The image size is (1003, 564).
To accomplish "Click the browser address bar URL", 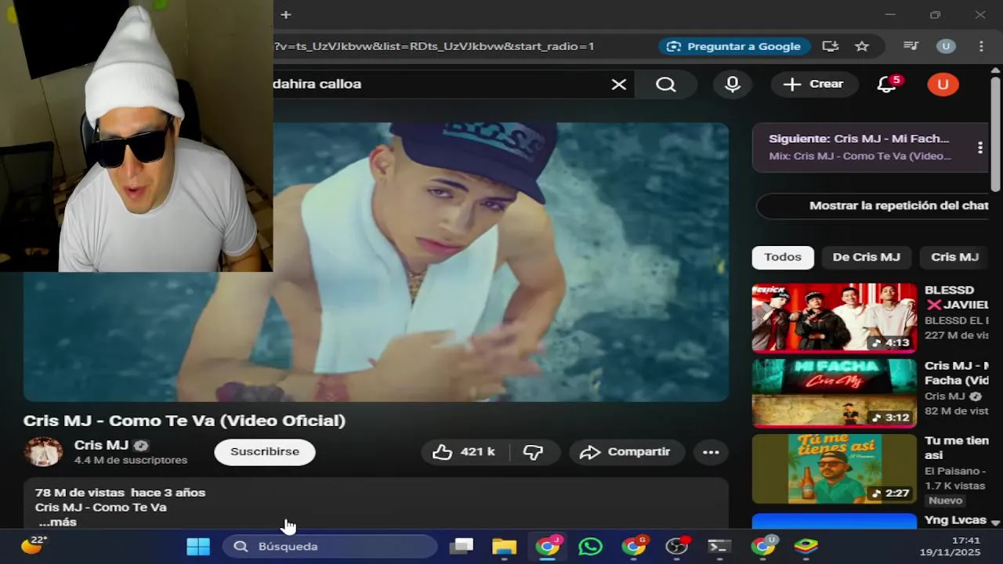I will point(434,46).
